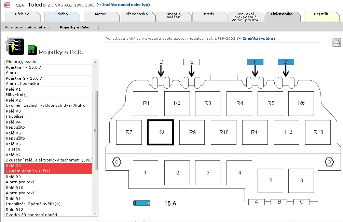Click the Změňte systém link
This screenshot has width=343, height=222.
pos(256,39)
